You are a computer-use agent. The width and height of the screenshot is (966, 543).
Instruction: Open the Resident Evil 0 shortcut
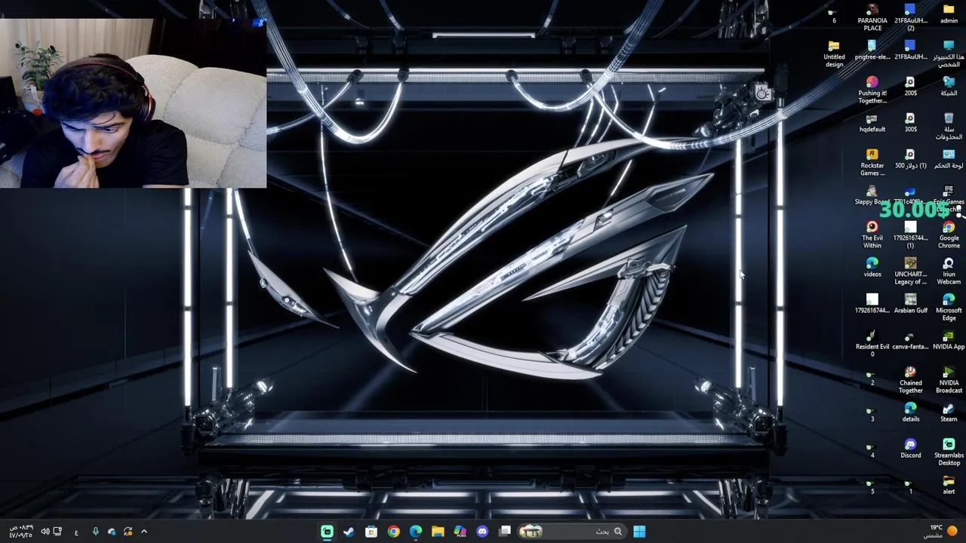coord(872,343)
